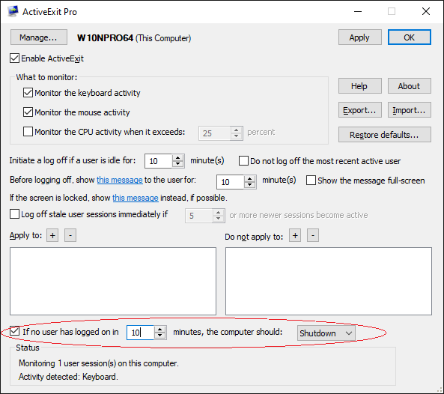Click Restore defaults... button

tap(385, 135)
